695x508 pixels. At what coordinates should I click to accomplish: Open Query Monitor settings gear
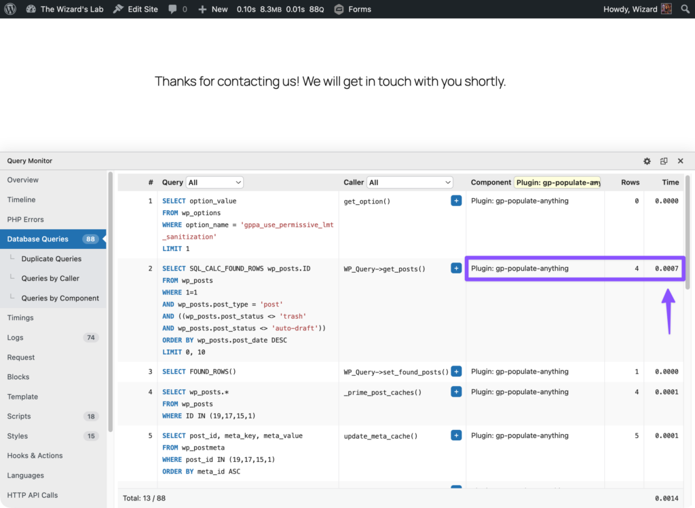[x=647, y=161]
